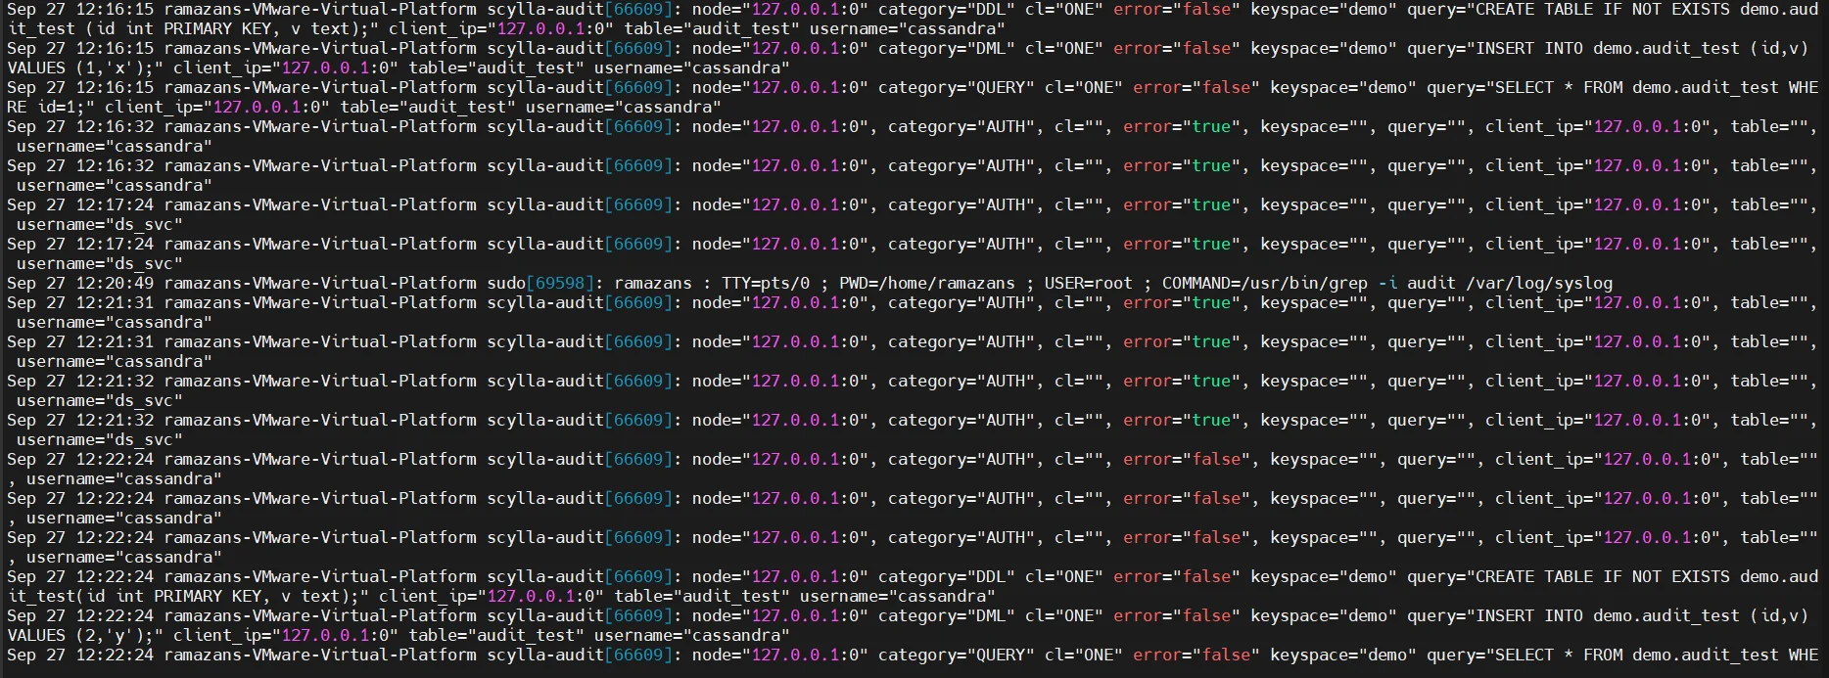
Task: Click node="127.0.0.1:0" in the 12:16:15 DDL line
Action: point(779,9)
